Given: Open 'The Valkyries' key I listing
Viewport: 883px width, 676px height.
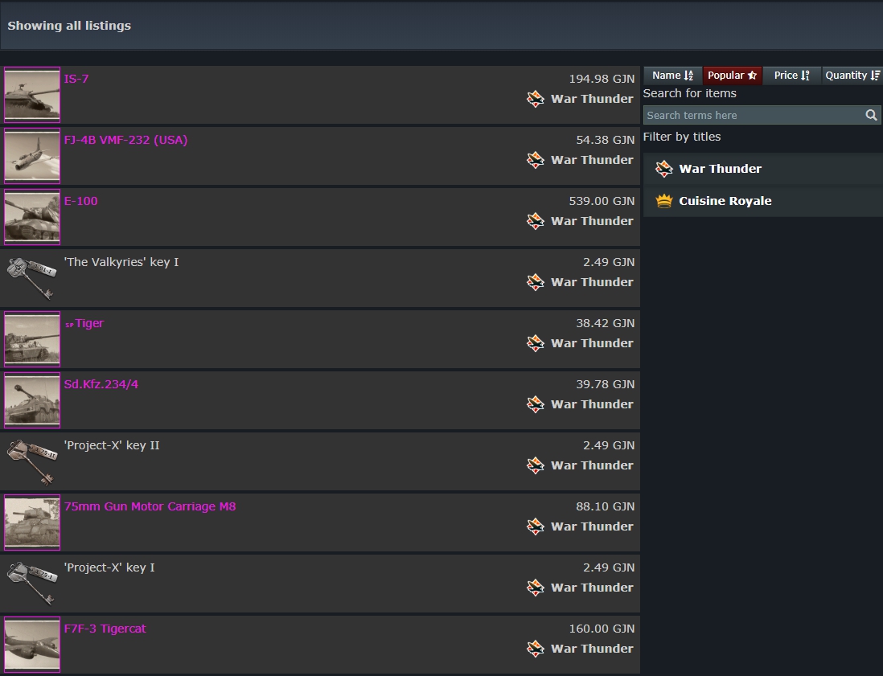Looking at the screenshot, I should click(121, 262).
